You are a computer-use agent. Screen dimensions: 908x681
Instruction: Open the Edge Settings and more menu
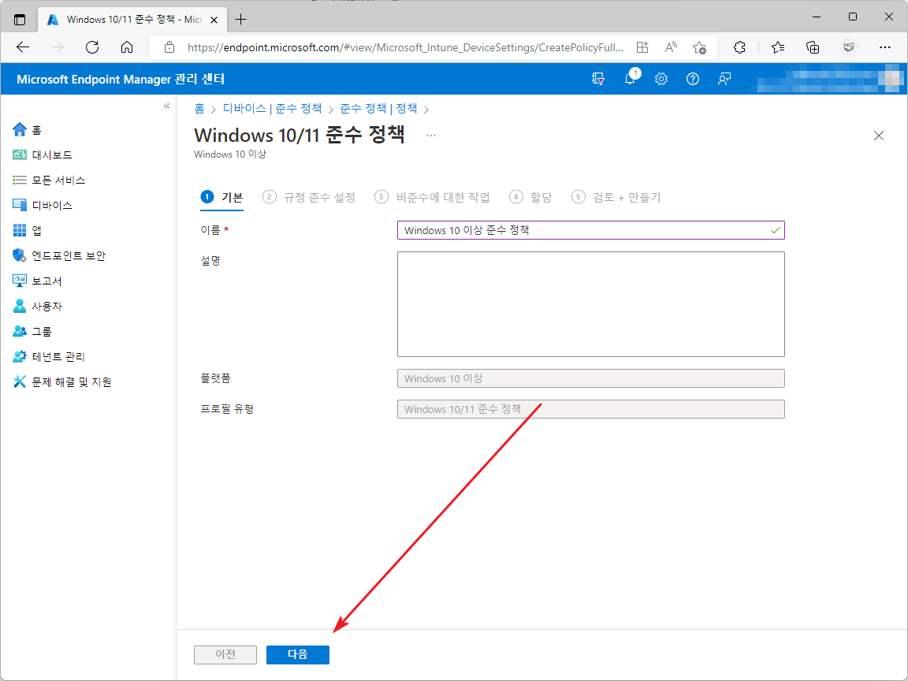click(x=885, y=47)
